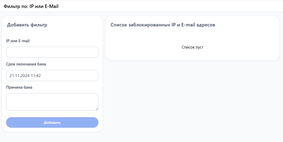Click the IP или E-mail input field
The height and width of the screenshot is (142, 283).
[52, 52]
